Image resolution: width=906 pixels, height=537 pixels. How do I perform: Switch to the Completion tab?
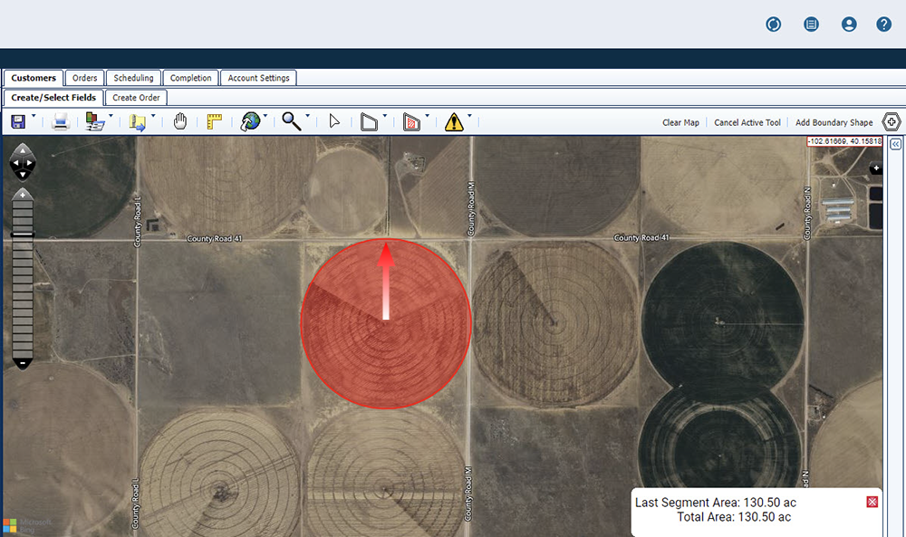tap(190, 78)
